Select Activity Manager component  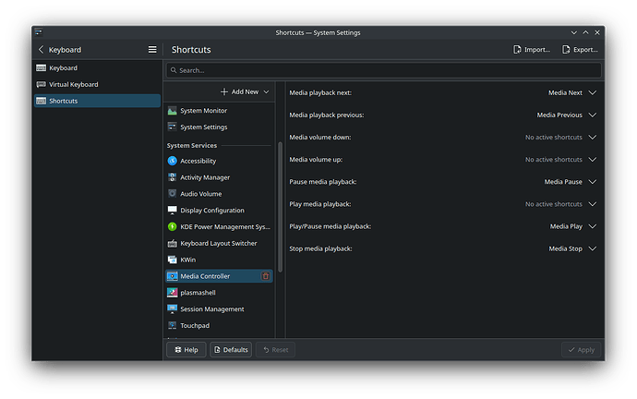pos(219,177)
